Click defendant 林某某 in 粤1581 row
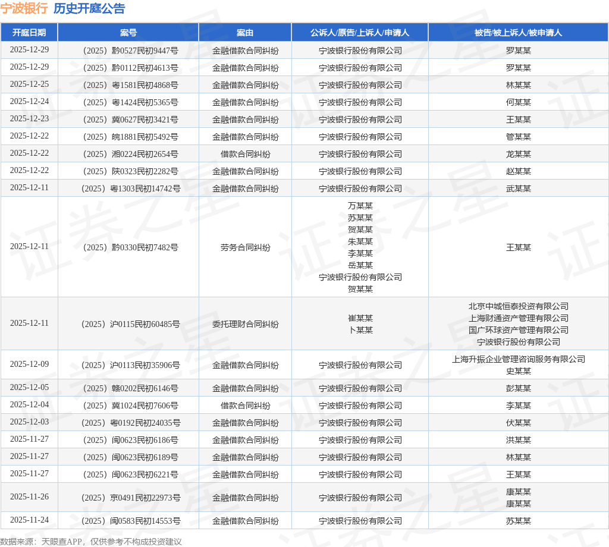This screenshot has width=609, height=547. point(518,85)
